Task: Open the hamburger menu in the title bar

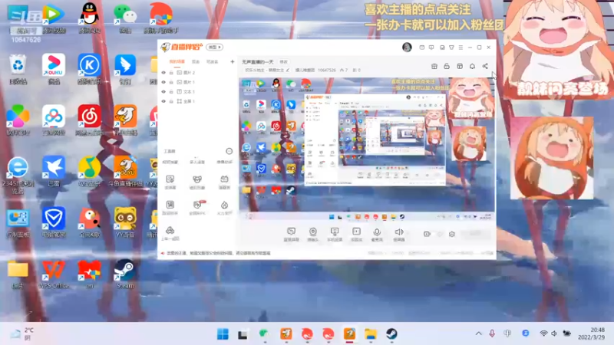Action: click(x=461, y=48)
